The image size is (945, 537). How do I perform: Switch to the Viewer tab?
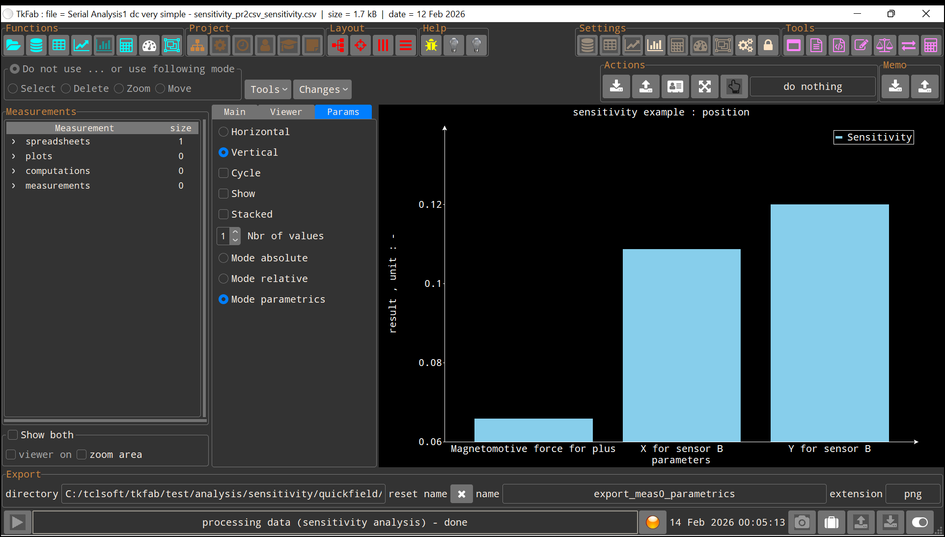coord(285,112)
